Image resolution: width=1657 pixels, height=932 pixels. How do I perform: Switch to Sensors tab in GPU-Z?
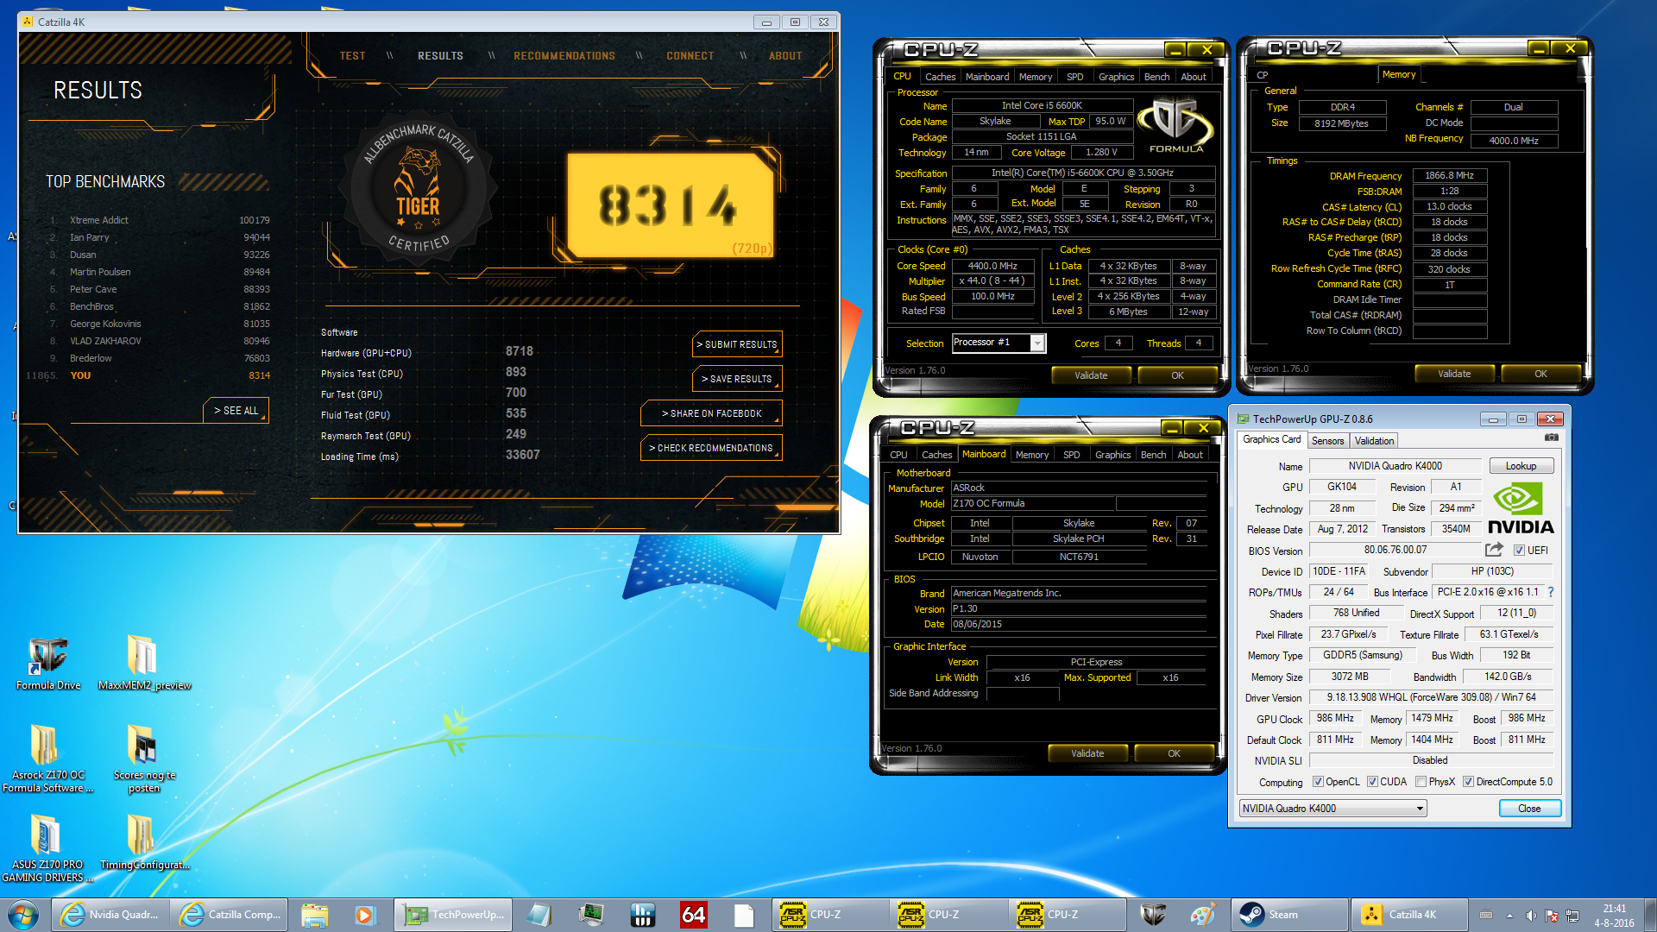click(x=1327, y=441)
